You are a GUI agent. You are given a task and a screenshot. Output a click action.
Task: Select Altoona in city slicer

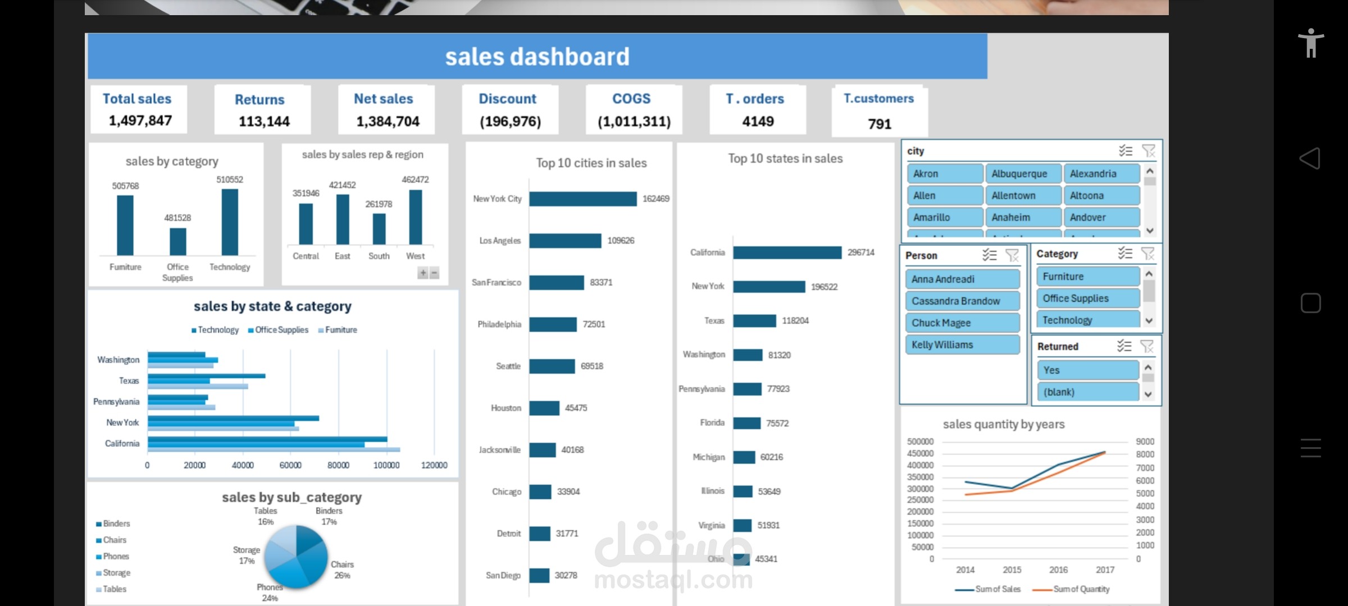1101,195
